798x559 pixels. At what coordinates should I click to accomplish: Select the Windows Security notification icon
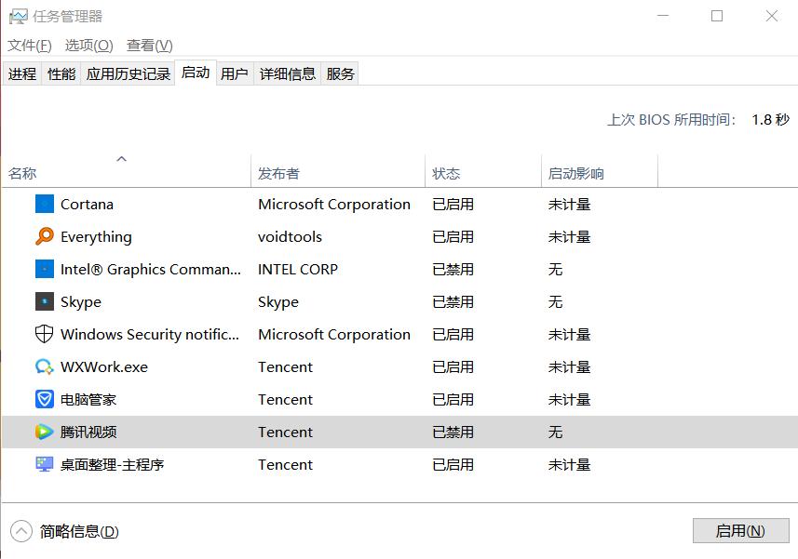pos(42,334)
